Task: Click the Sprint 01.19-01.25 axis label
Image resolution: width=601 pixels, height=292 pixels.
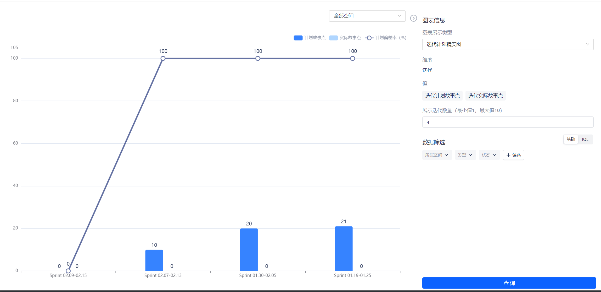Action: pyautogui.click(x=352, y=275)
